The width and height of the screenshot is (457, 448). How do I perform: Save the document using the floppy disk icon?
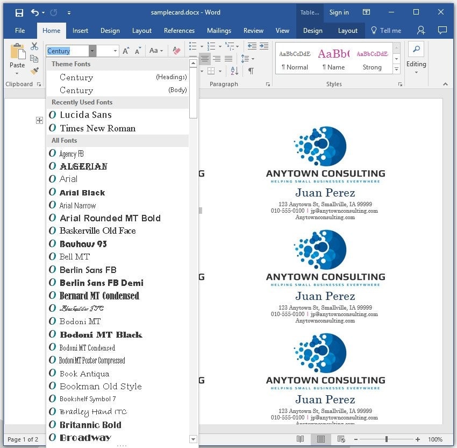point(19,12)
